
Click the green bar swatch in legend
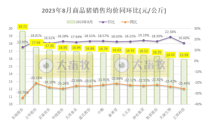71,22
